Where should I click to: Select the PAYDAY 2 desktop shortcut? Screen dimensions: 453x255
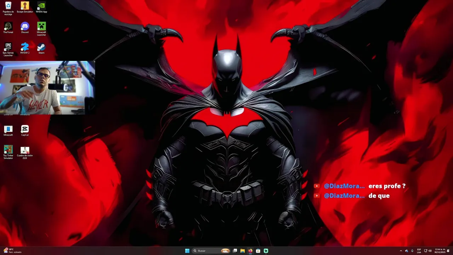25,49
